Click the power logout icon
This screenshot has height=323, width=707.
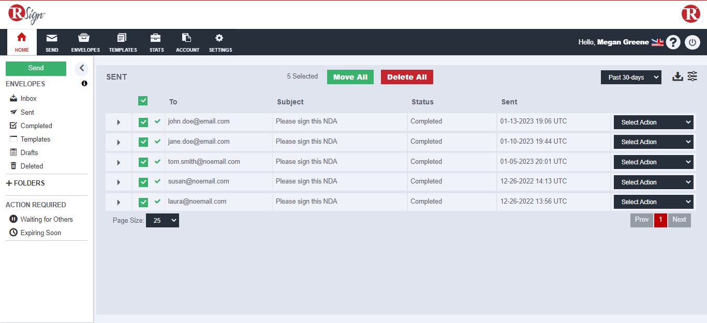(x=693, y=42)
